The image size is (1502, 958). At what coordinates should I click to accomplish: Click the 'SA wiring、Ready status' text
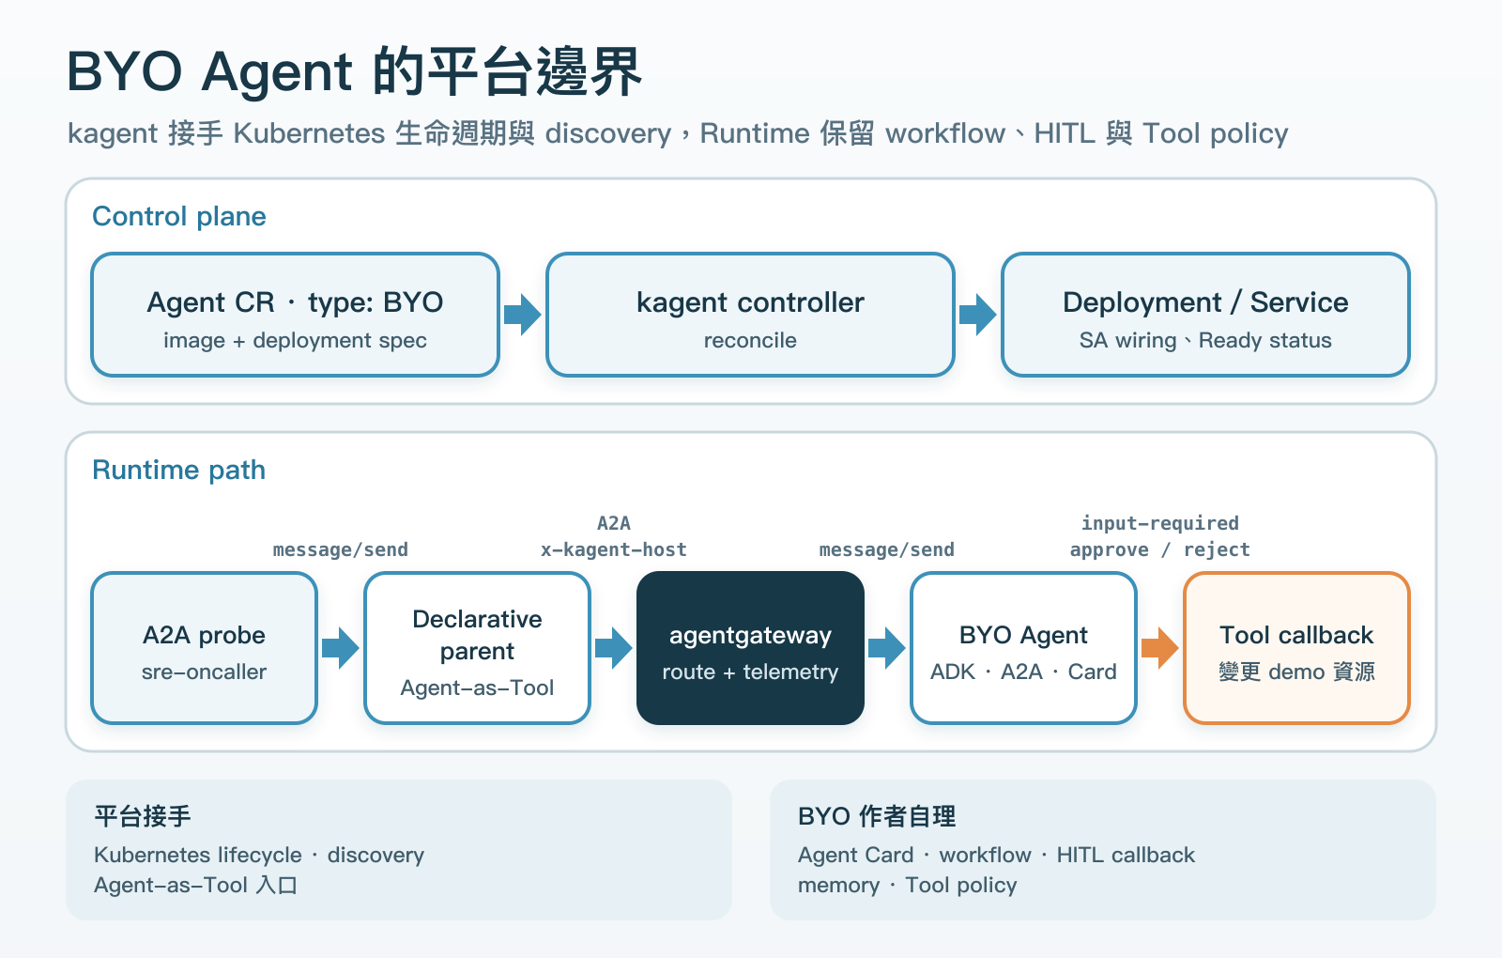tap(1205, 340)
